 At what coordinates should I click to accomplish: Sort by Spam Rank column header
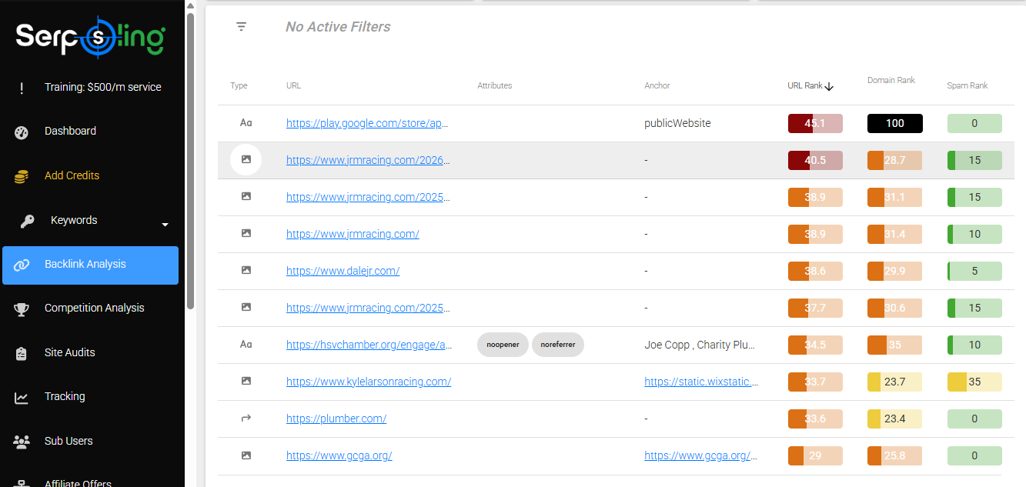point(968,86)
